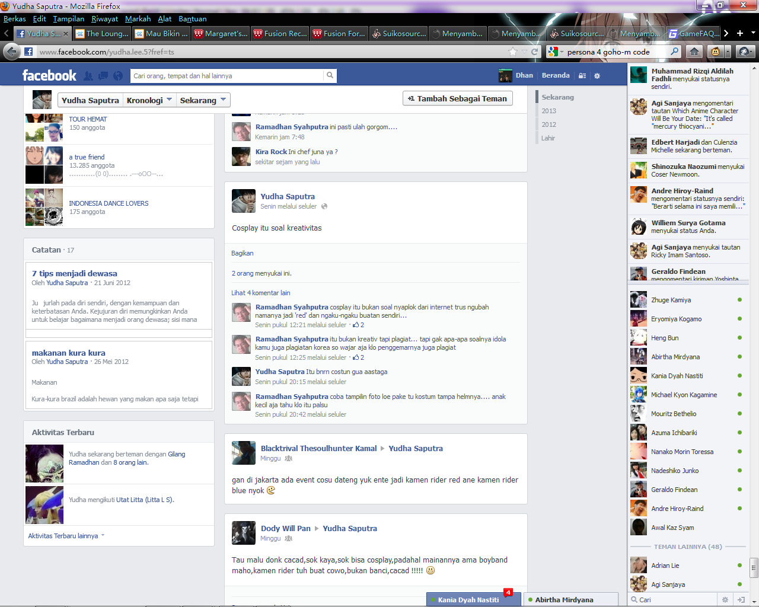This screenshot has height=607, width=759.
Task: Hide the chat sidebar using collapse icon
Action: [x=741, y=600]
